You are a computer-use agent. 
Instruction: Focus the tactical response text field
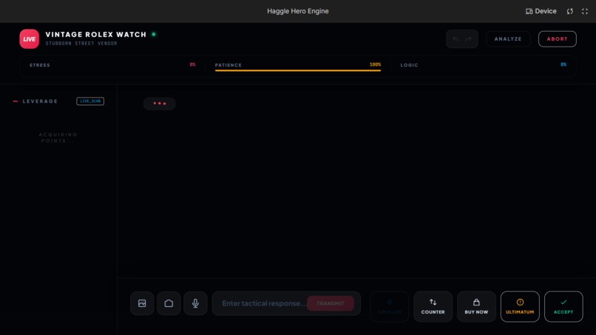pyautogui.click(x=286, y=303)
